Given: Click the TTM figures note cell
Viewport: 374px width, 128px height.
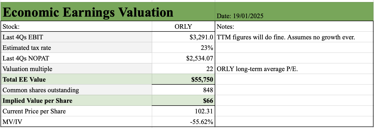Looking at the screenshot, I should pyautogui.click(x=294, y=37).
